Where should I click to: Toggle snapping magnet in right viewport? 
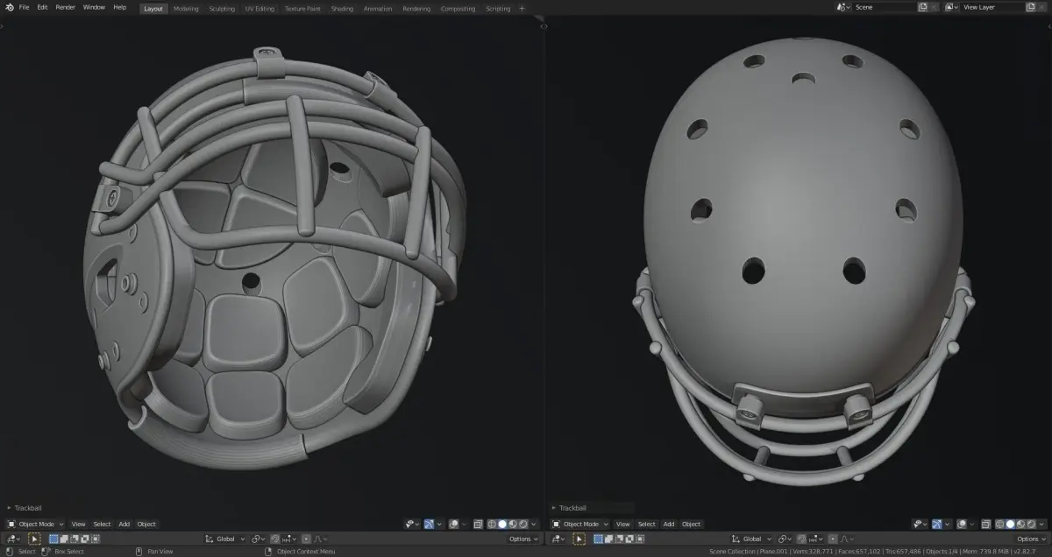[x=800, y=539]
